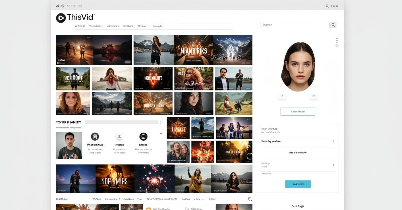The height and width of the screenshot is (210, 402).
Task: Select the gray user profile circle icon
Action: point(119,136)
